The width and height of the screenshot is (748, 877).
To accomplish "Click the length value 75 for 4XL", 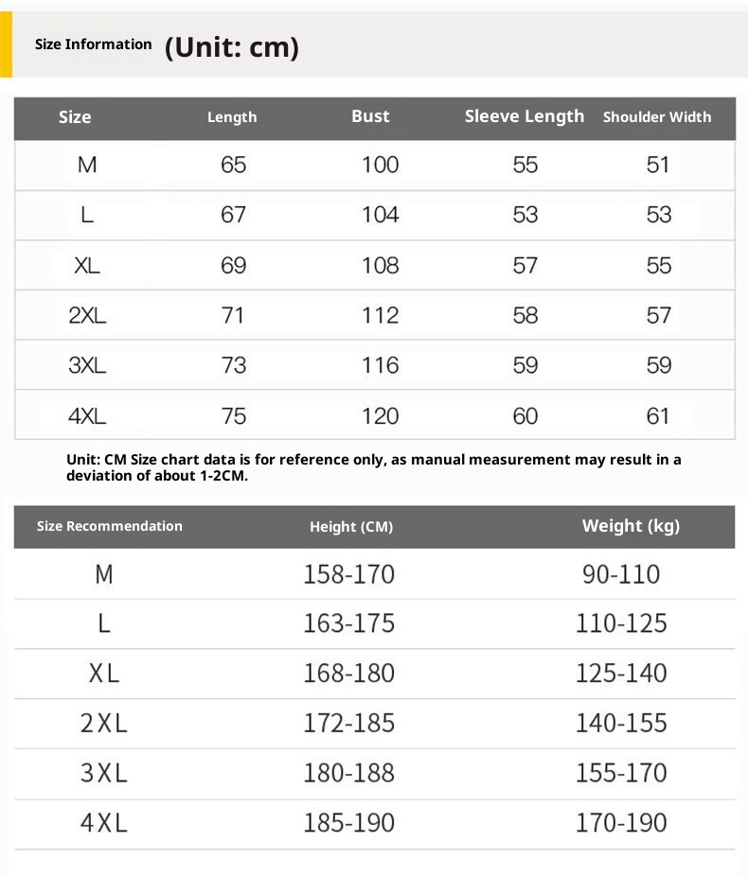I will pos(233,415).
